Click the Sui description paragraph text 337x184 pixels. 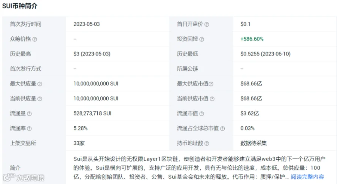199,168
